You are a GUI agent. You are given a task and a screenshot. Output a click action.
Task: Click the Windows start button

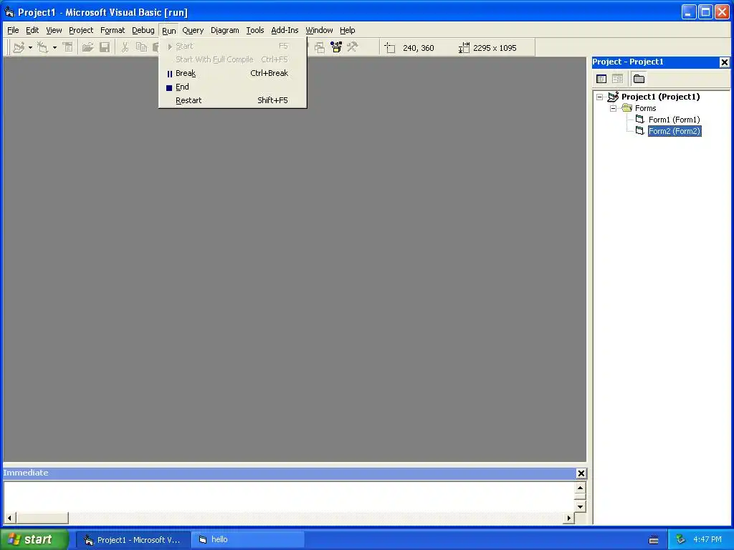34,540
